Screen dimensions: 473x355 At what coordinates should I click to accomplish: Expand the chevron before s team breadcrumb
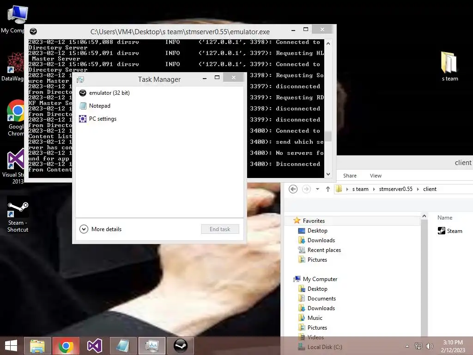(347, 189)
